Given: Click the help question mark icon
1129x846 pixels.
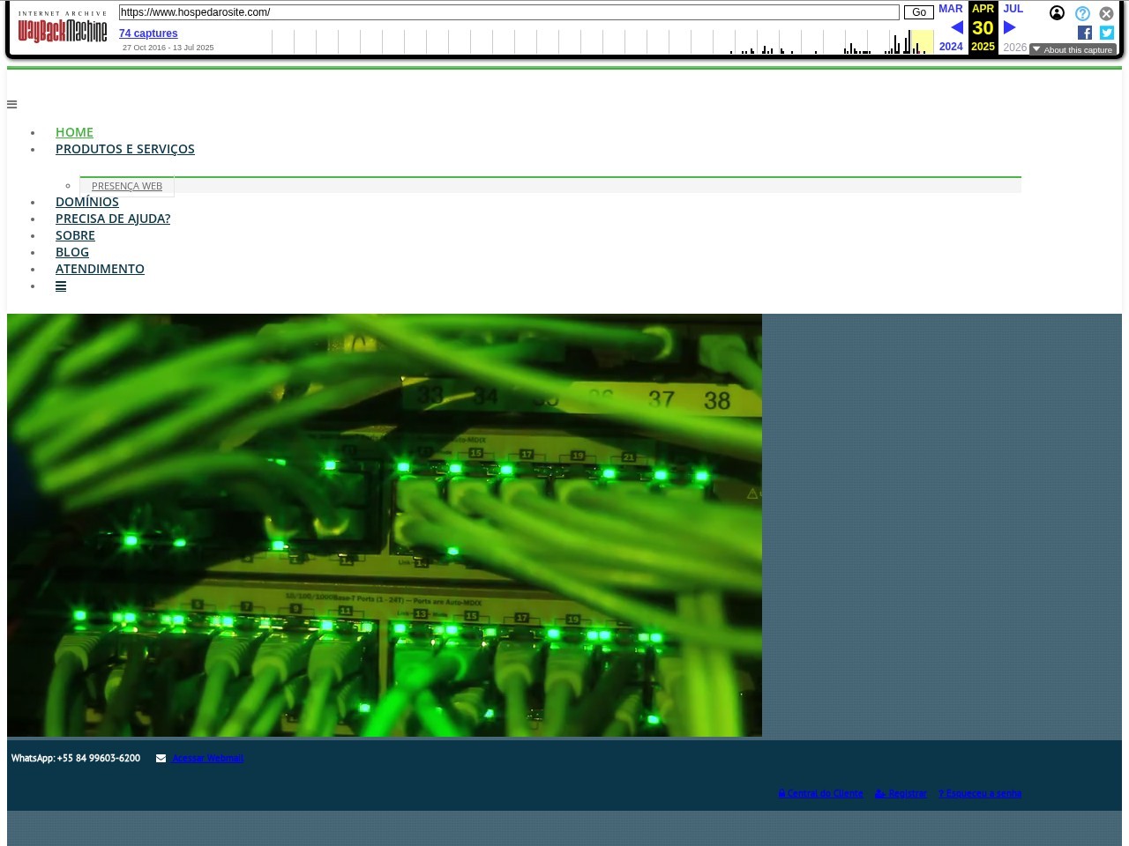Looking at the screenshot, I should tap(1082, 14).
